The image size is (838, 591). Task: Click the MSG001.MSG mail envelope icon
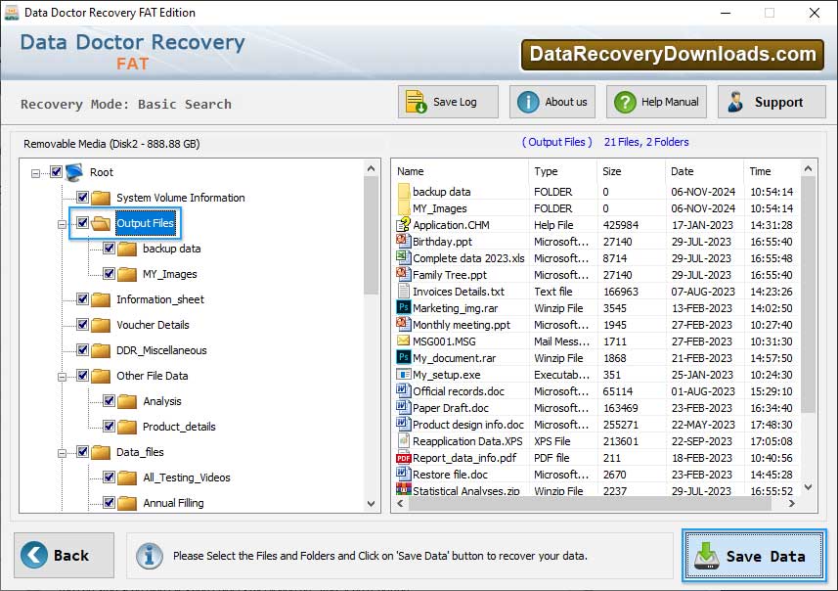point(404,341)
